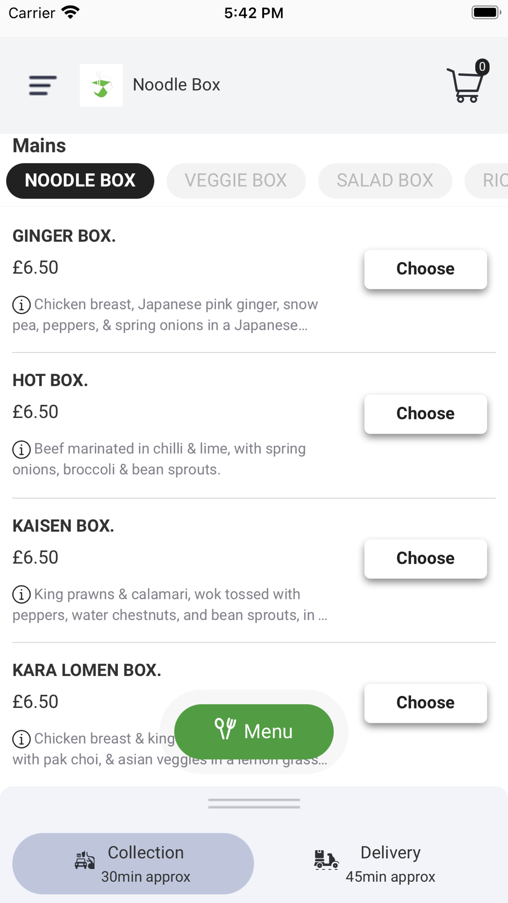Choose the Kara Lomen Box item
The image size is (508, 903).
click(425, 703)
